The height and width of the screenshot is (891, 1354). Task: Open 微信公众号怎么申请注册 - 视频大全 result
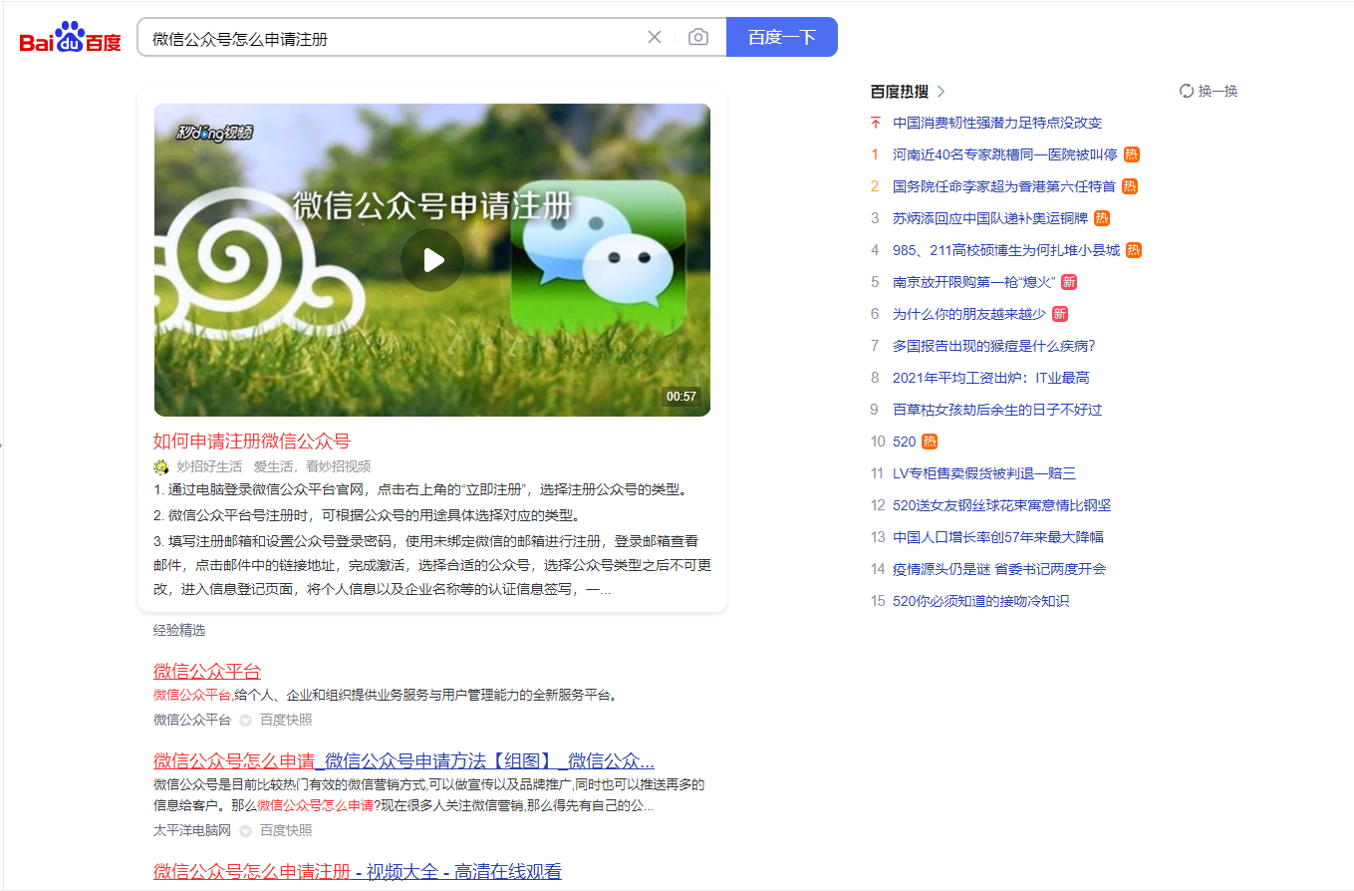[x=358, y=871]
